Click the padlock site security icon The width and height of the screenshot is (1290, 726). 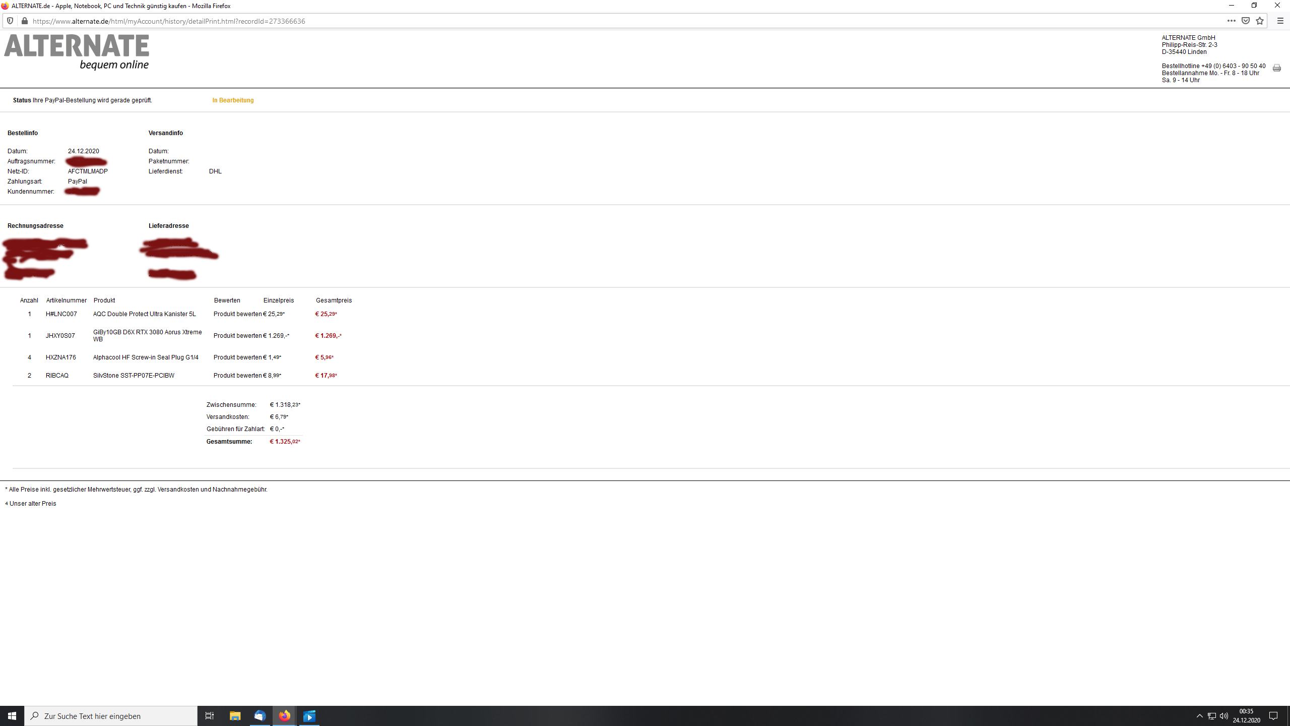[24, 21]
